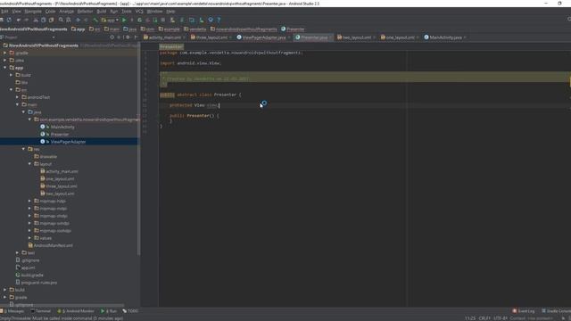Click the Make Project hammer icon
This screenshot has height=321, width=571.
pos(95,20)
